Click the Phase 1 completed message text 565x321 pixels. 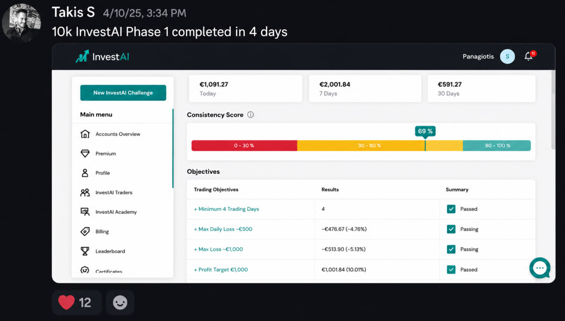coord(170,32)
